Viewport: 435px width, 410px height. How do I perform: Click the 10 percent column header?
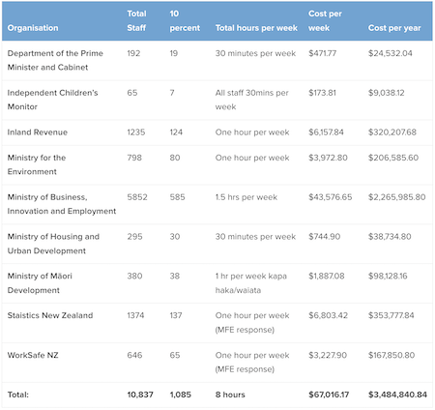(185, 20)
